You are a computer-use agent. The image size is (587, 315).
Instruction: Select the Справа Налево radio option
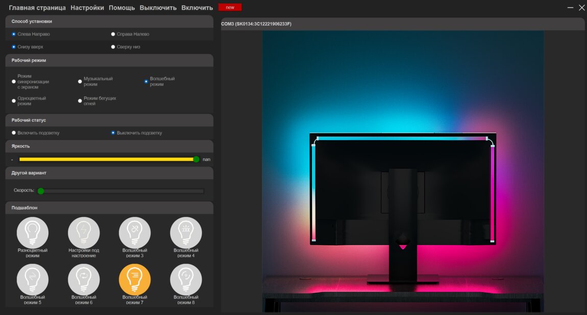pos(113,34)
